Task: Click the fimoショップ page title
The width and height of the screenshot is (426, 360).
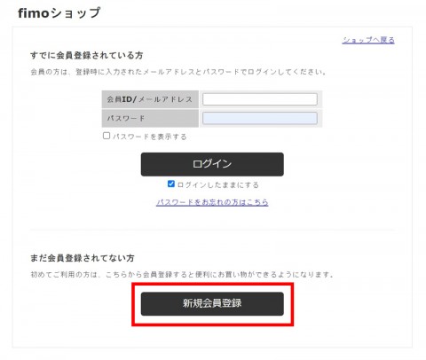Action: [59, 13]
